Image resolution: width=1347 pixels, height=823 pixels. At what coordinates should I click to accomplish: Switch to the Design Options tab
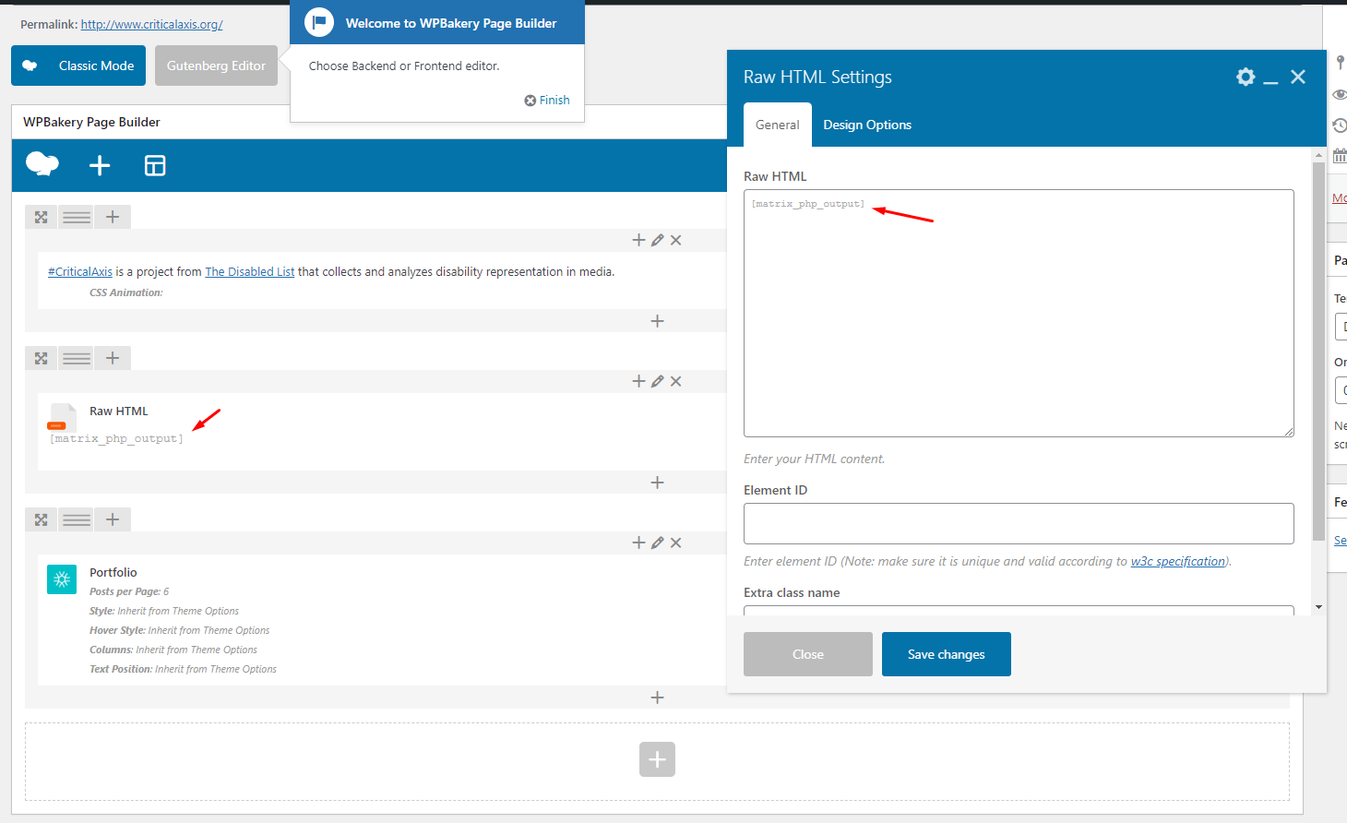(867, 125)
